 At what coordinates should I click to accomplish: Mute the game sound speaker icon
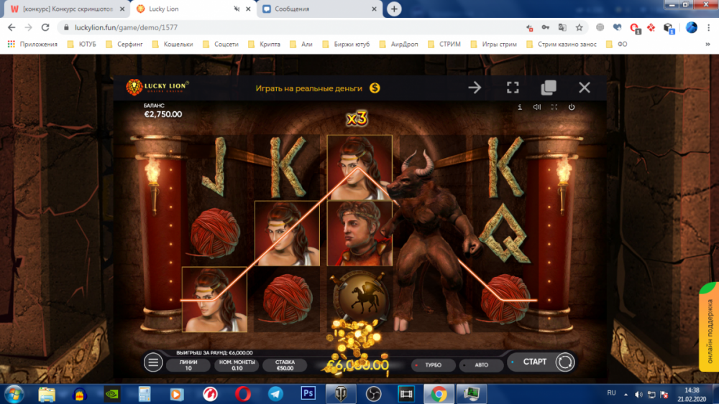(x=536, y=107)
